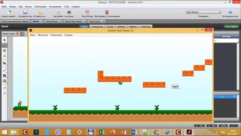Click the Вставить из toolbar icon
Image resolution: width=241 pixels, height=136 pixels.
point(40,12)
